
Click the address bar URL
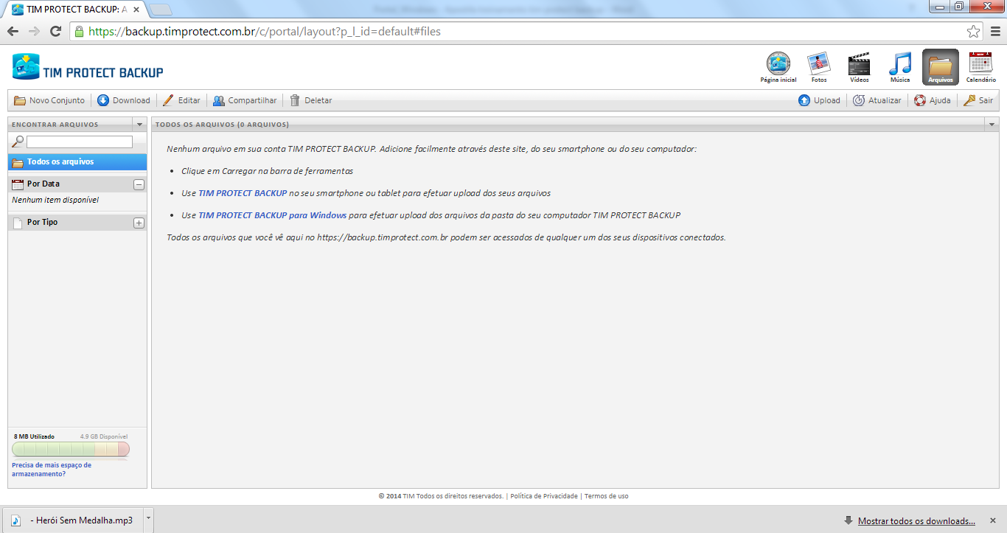tap(265, 32)
